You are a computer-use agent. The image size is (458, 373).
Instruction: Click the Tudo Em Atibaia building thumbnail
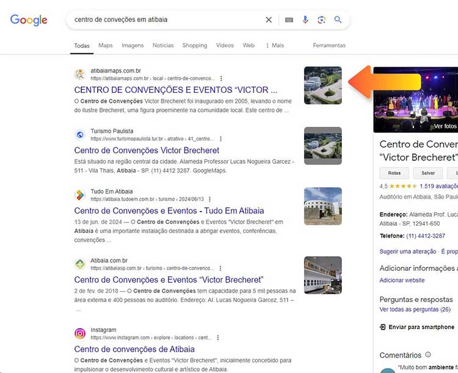click(323, 206)
